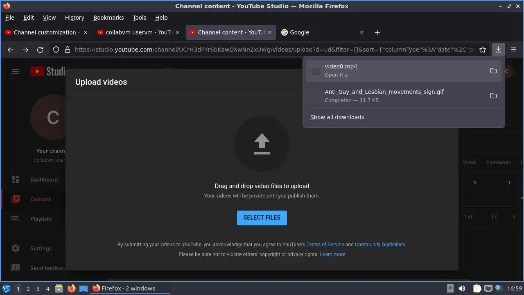The width and height of the screenshot is (524, 295).
Task: Click the channel avatar circle
Action: pyautogui.click(x=48, y=118)
